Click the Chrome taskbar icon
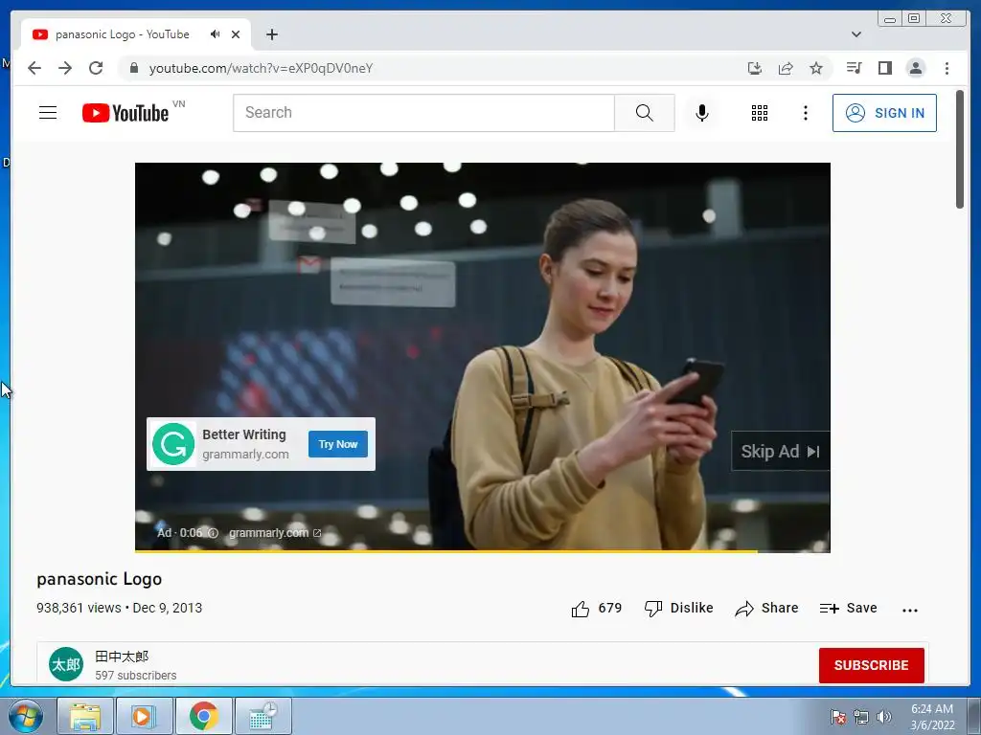Viewport: 981px width, 735px height. click(203, 717)
